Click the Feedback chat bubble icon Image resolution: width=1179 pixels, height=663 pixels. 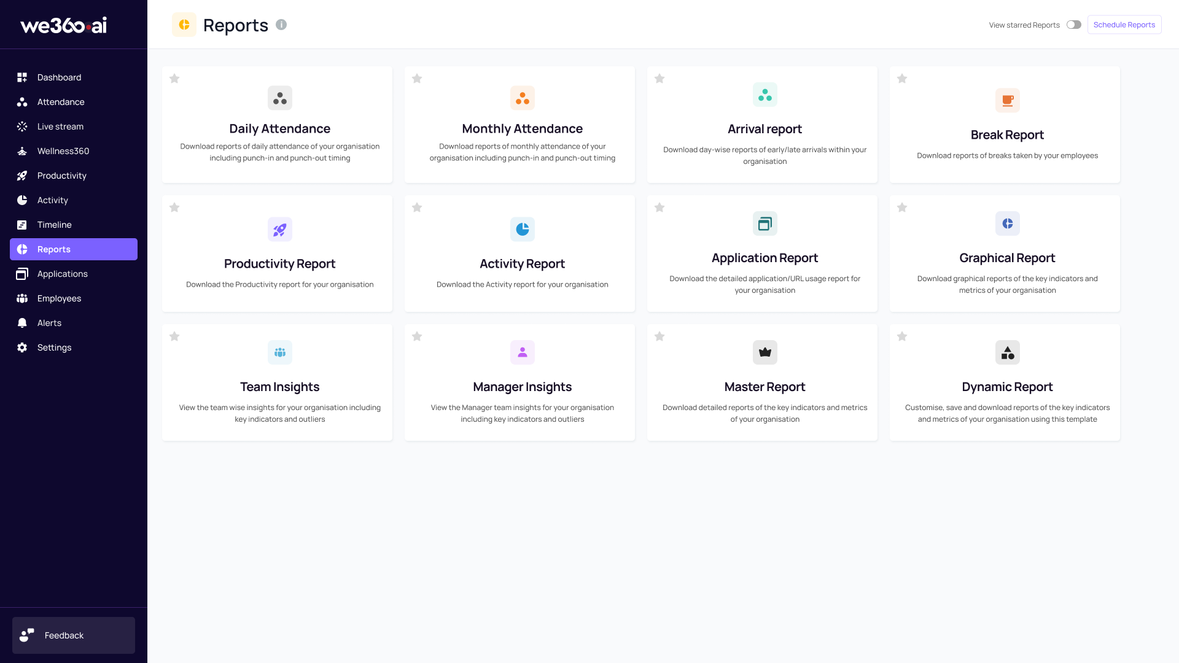[x=27, y=635]
